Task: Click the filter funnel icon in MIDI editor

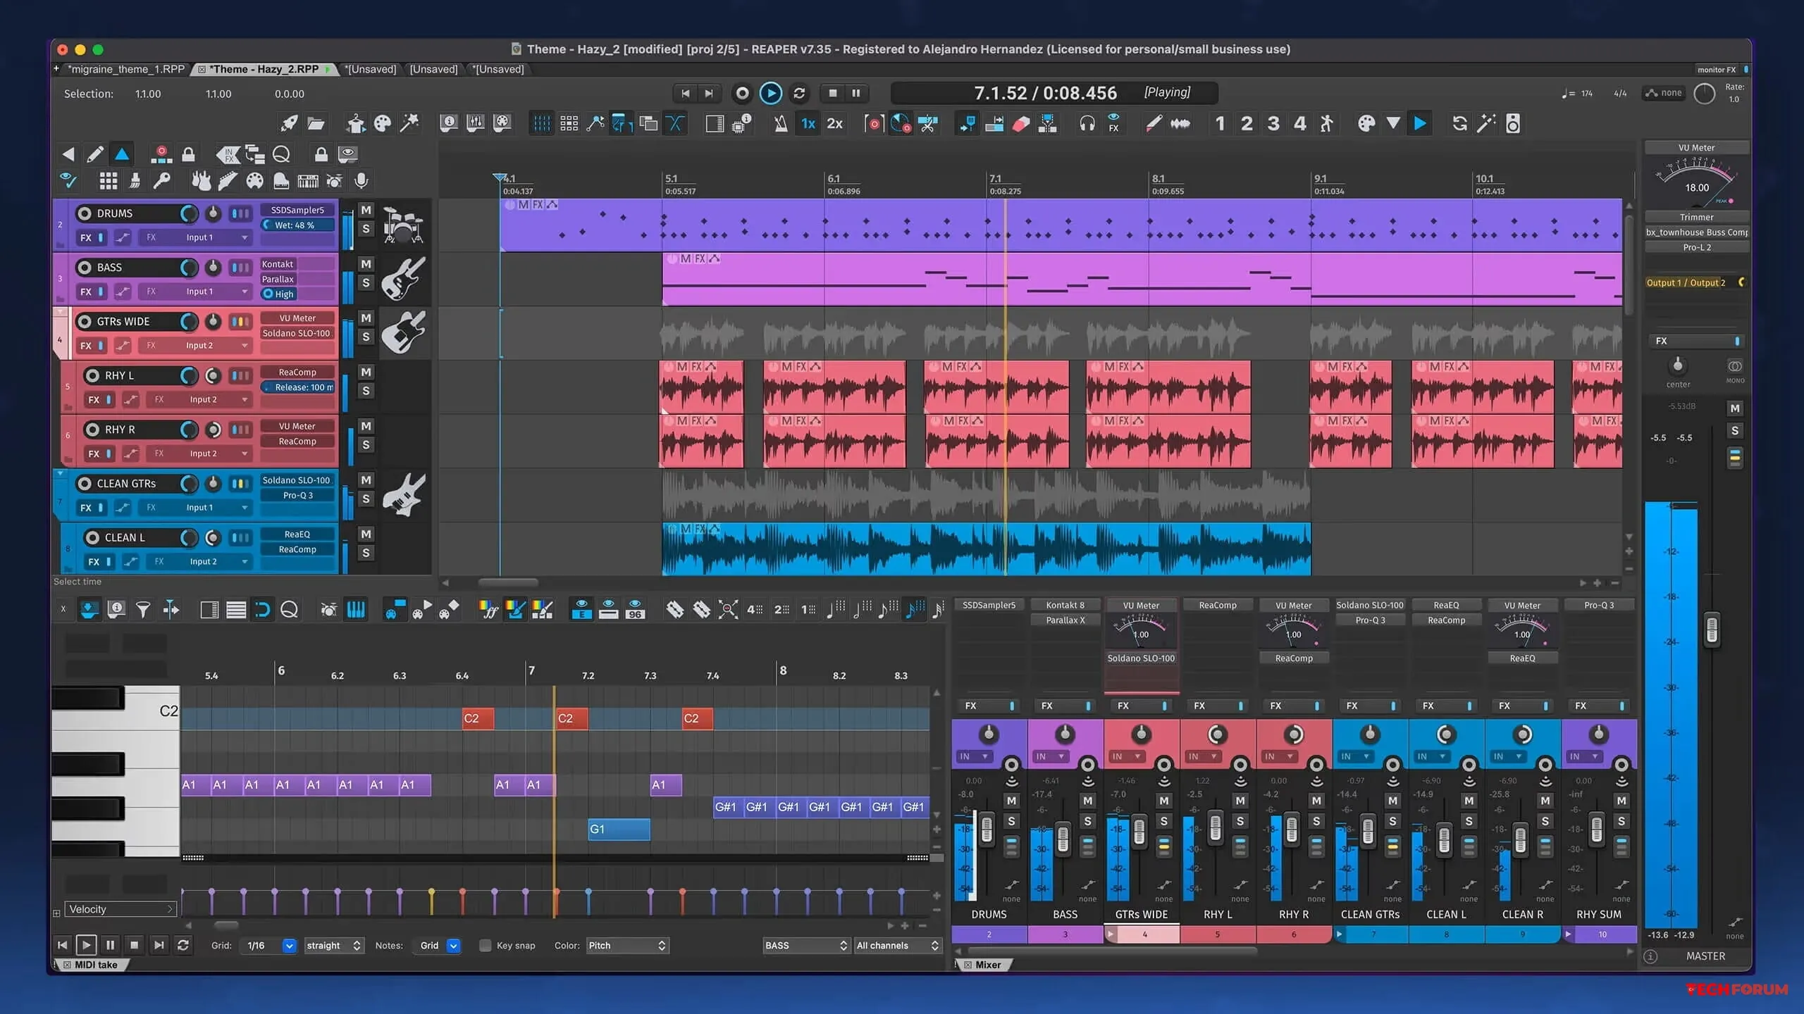Action: [x=143, y=610]
